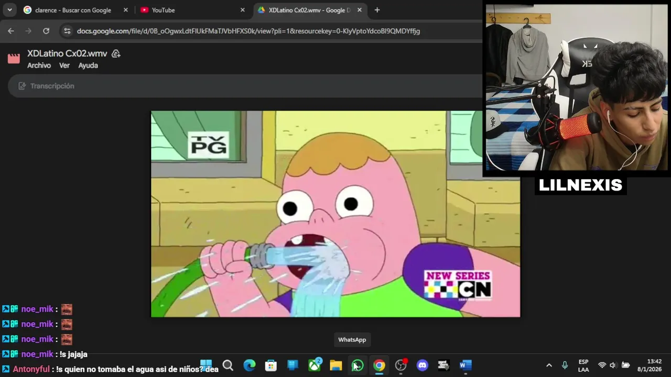Viewport: 671px width, 377px height.
Task: Open Microsoft Store from taskbar
Action: pyautogui.click(x=271, y=365)
